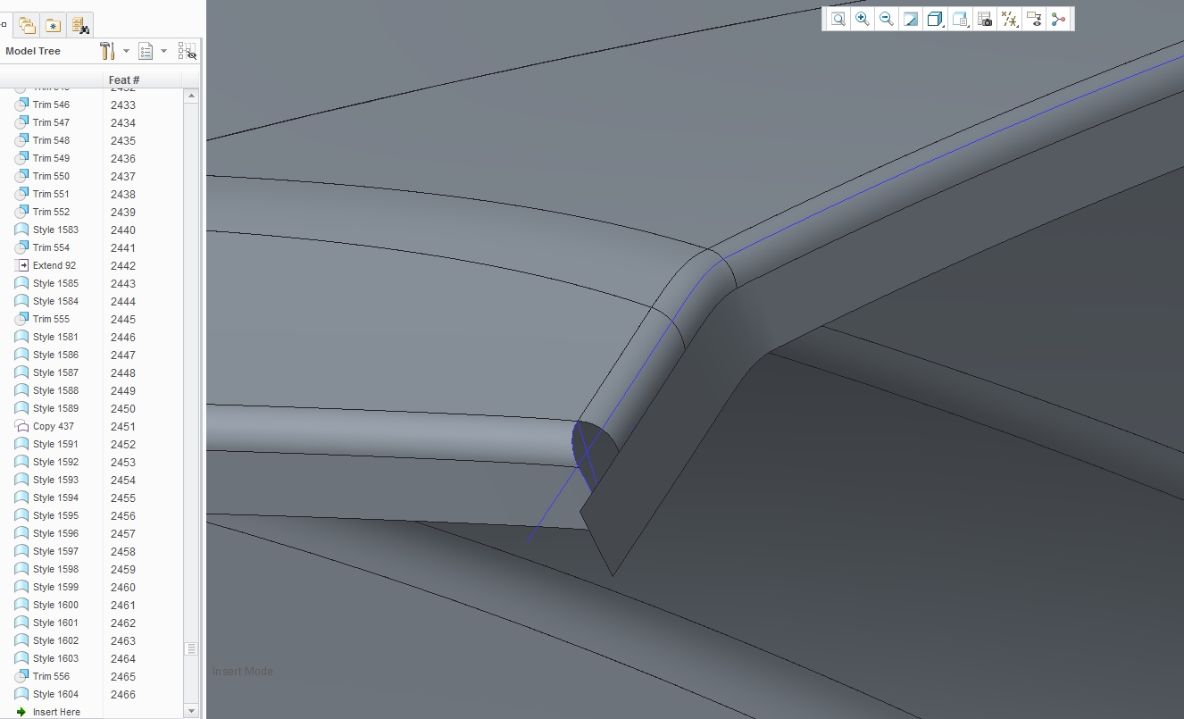This screenshot has width=1184, height=719.
Task: Click the Zoom Out magnifier icon
Action: point(887,20)
